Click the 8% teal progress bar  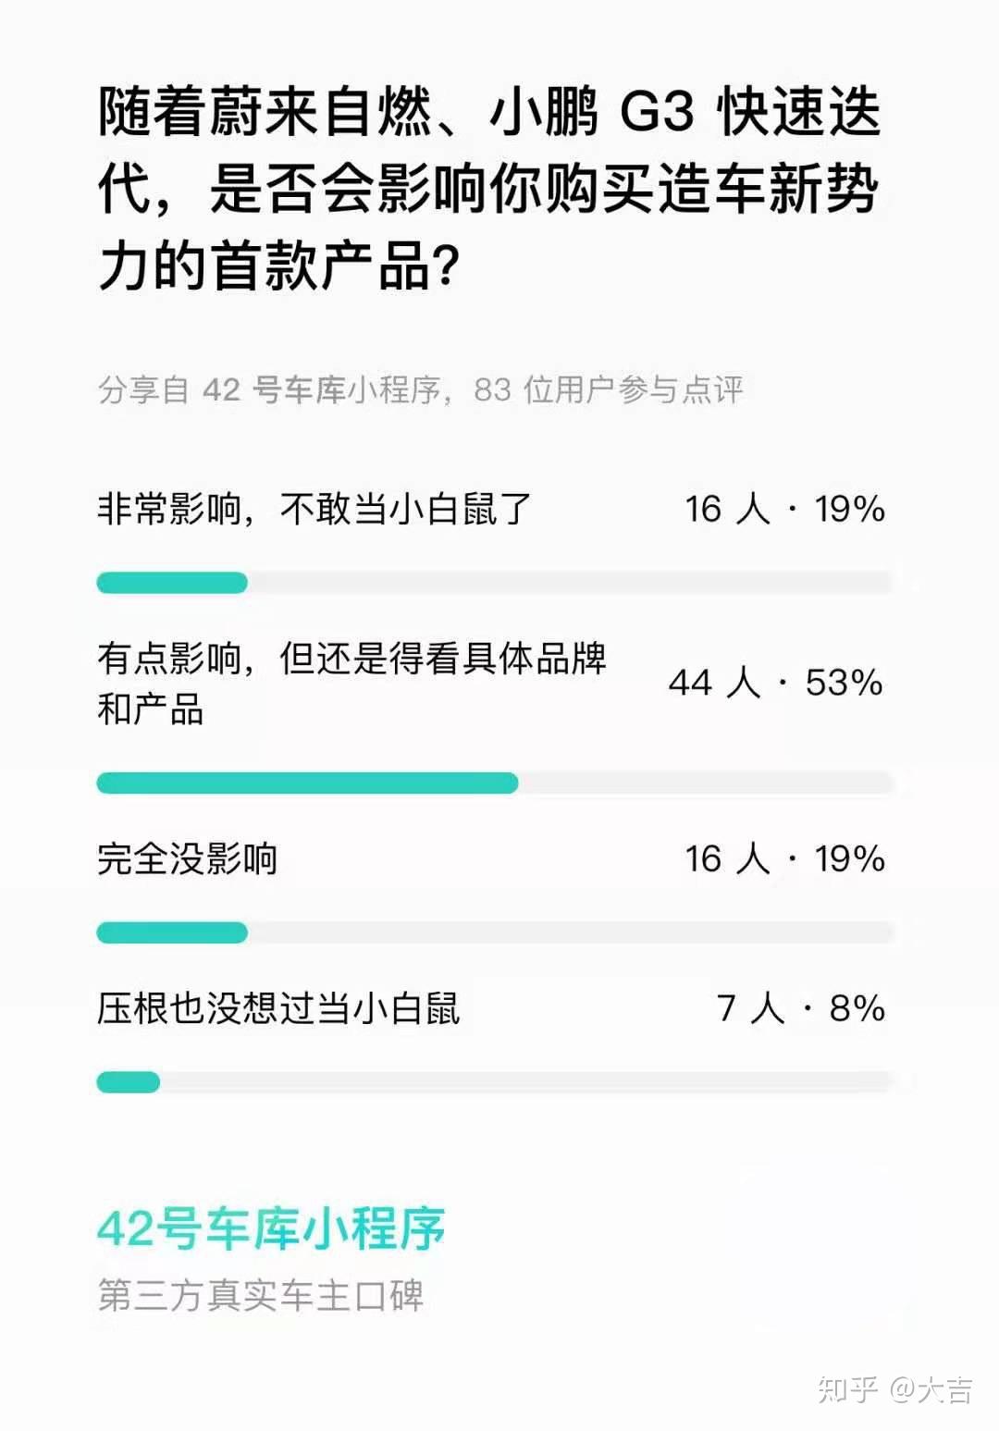coord(129,1082)
